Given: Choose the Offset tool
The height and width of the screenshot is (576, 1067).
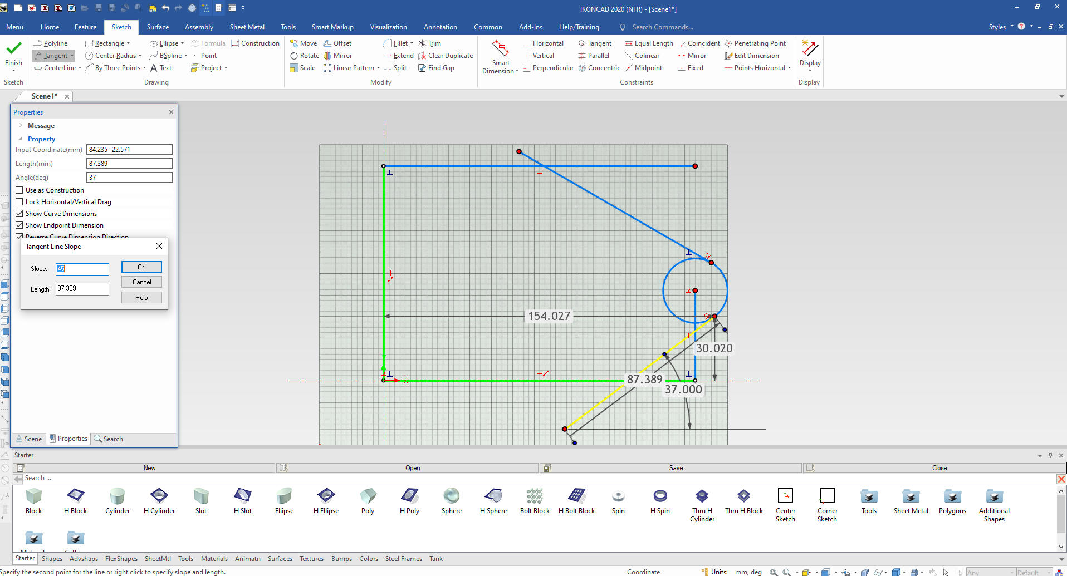Looking at the screenshot, I should (337, 43).
